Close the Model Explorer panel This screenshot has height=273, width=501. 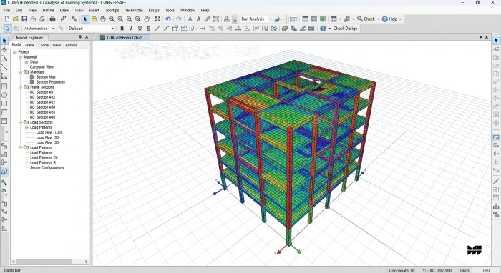(x=87, y=37)
